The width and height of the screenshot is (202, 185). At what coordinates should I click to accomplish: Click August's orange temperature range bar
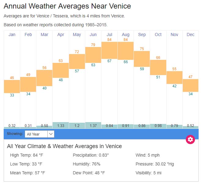coord(126,51)
